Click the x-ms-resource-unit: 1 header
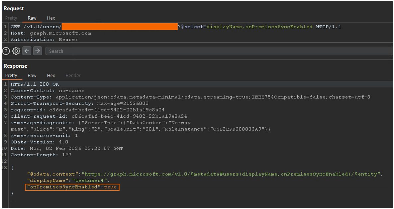 click(x=44, y=136)
